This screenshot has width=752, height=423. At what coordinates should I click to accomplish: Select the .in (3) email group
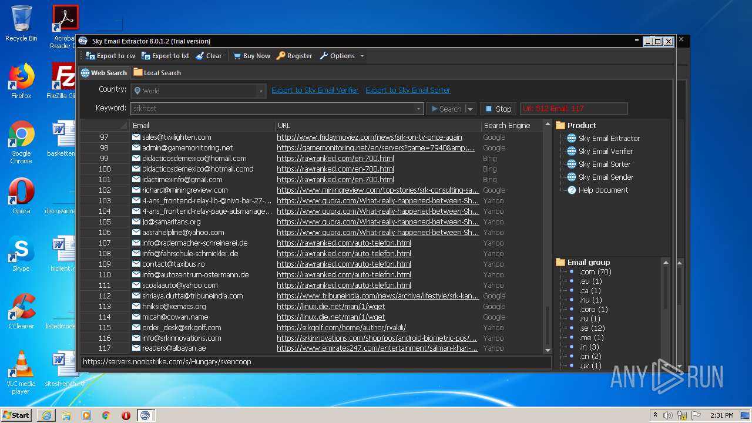(x=589, y=347)
